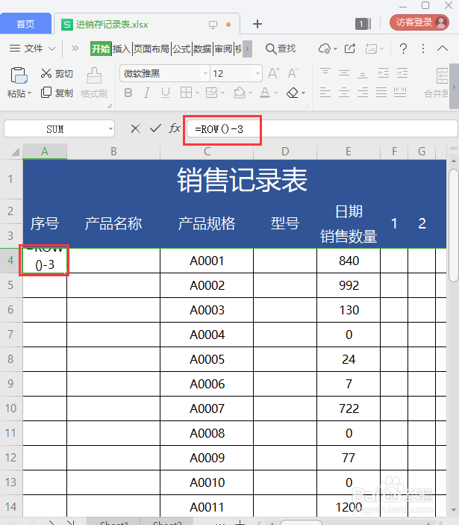This screenshot has height=525, width=459.
Task: Cancel formula entry with X icon
Action: pyautogui.click(x=136, y=128)
